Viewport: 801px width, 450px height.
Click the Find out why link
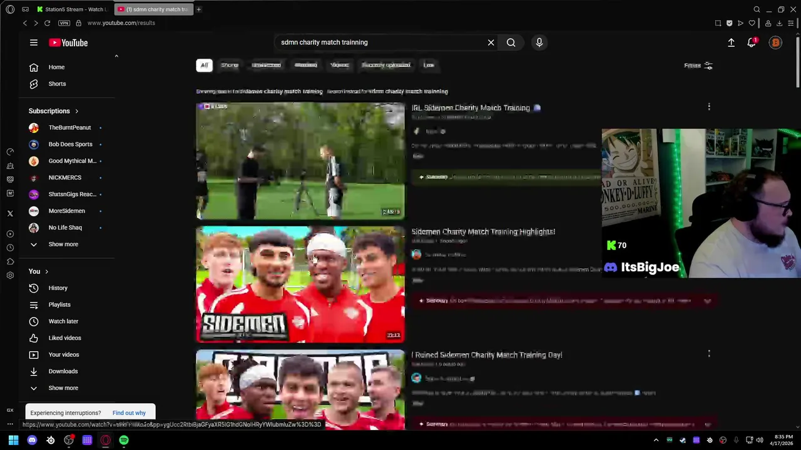[x=129, y=412]
